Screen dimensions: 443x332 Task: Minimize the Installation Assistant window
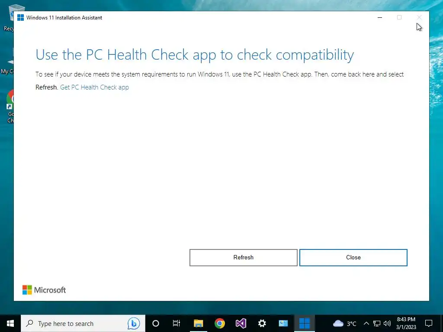(380, 17)
